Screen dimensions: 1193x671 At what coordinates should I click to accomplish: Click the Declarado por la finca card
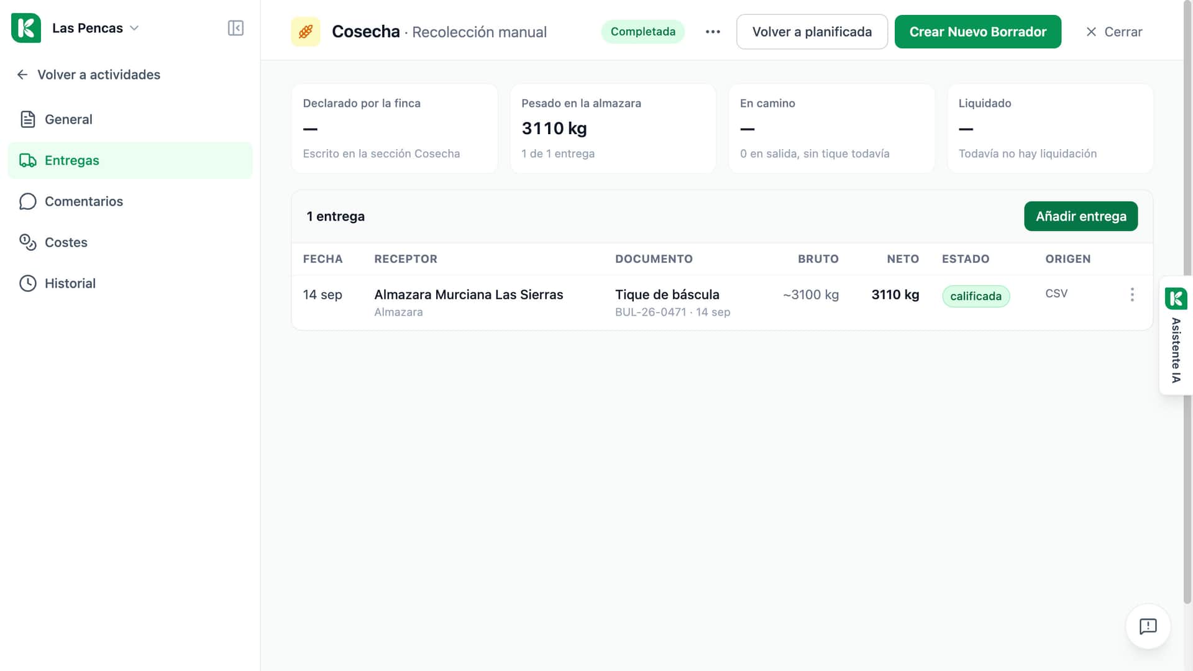[395, 129]
